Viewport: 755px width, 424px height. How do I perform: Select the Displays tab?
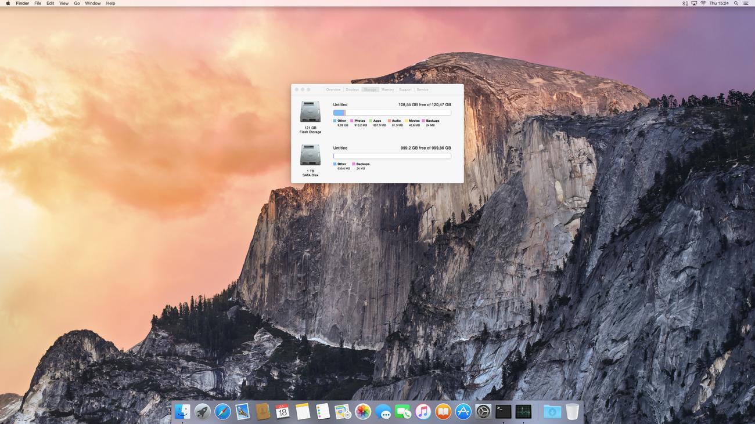352,90
